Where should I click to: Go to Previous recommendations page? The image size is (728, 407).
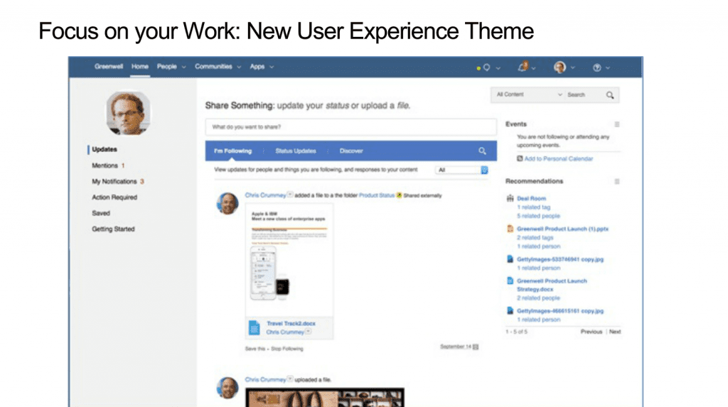591,332
